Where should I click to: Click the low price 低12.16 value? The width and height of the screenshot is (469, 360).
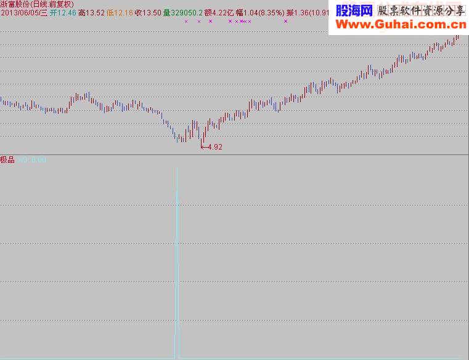tap(120, 13)
